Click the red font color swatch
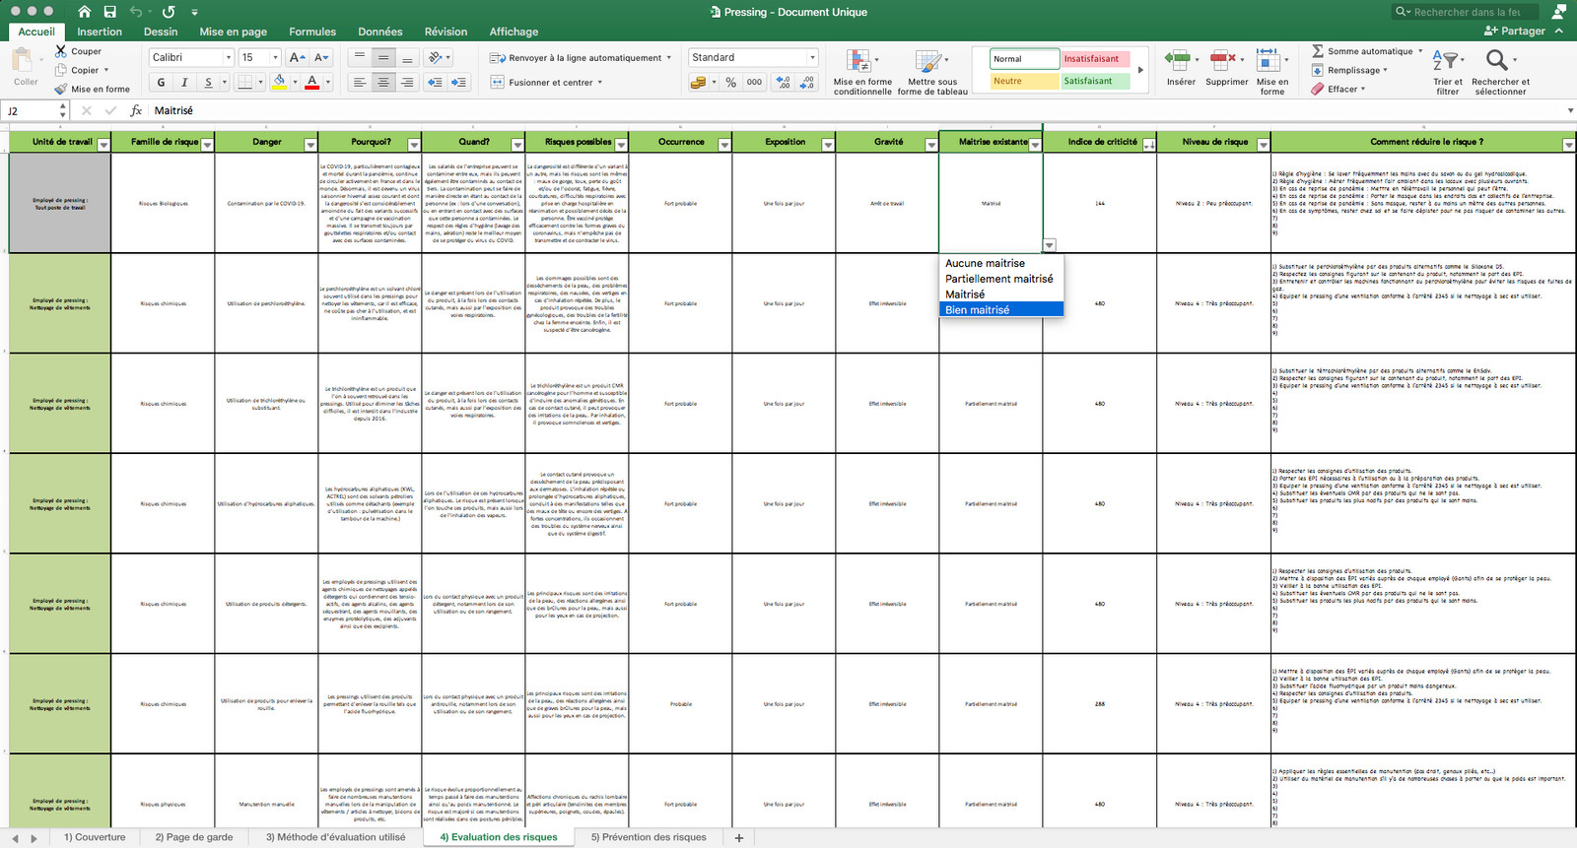 tap(311, 83)
